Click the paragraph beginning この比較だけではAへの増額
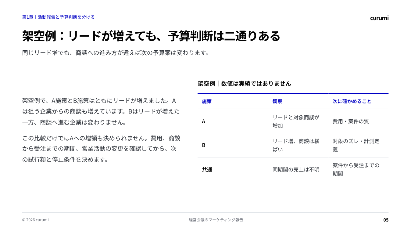 click(x=101, y=149)
